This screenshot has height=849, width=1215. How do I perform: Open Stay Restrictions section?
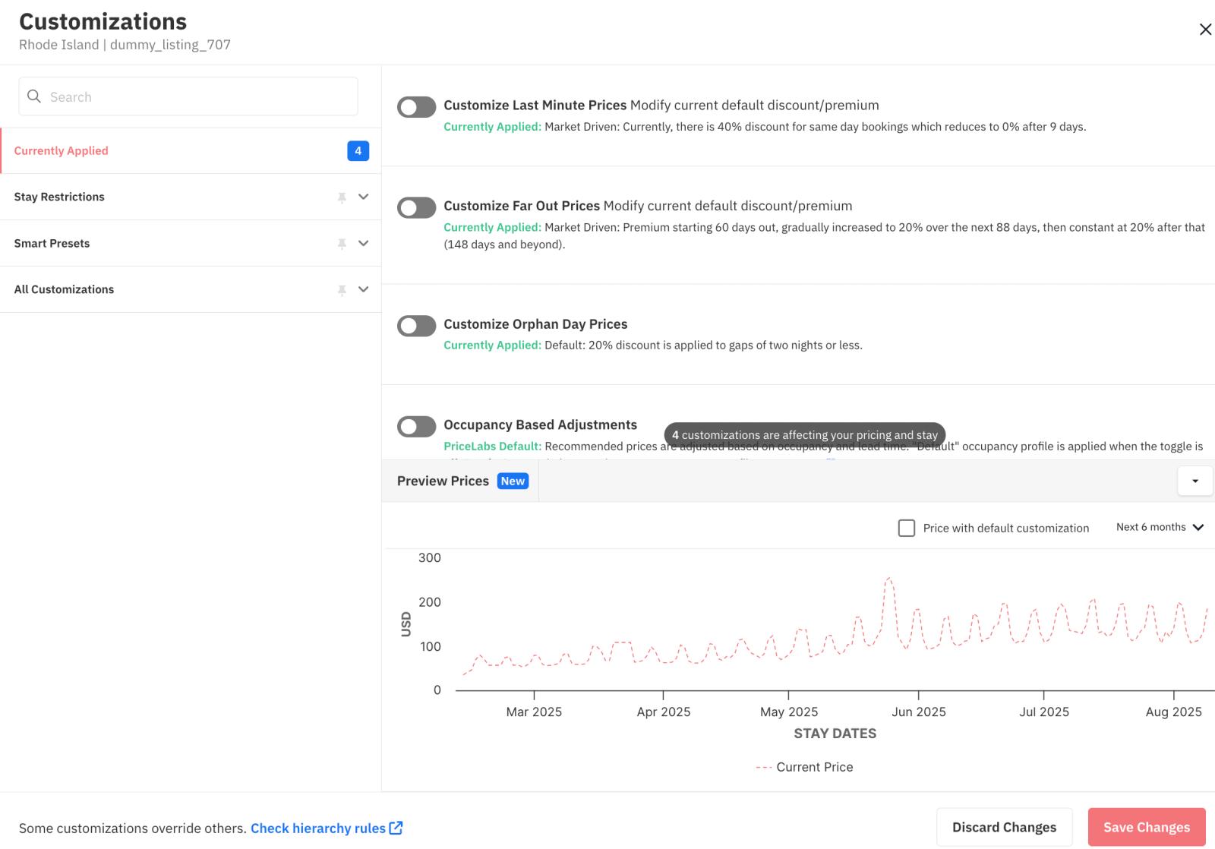pos(191,197)
